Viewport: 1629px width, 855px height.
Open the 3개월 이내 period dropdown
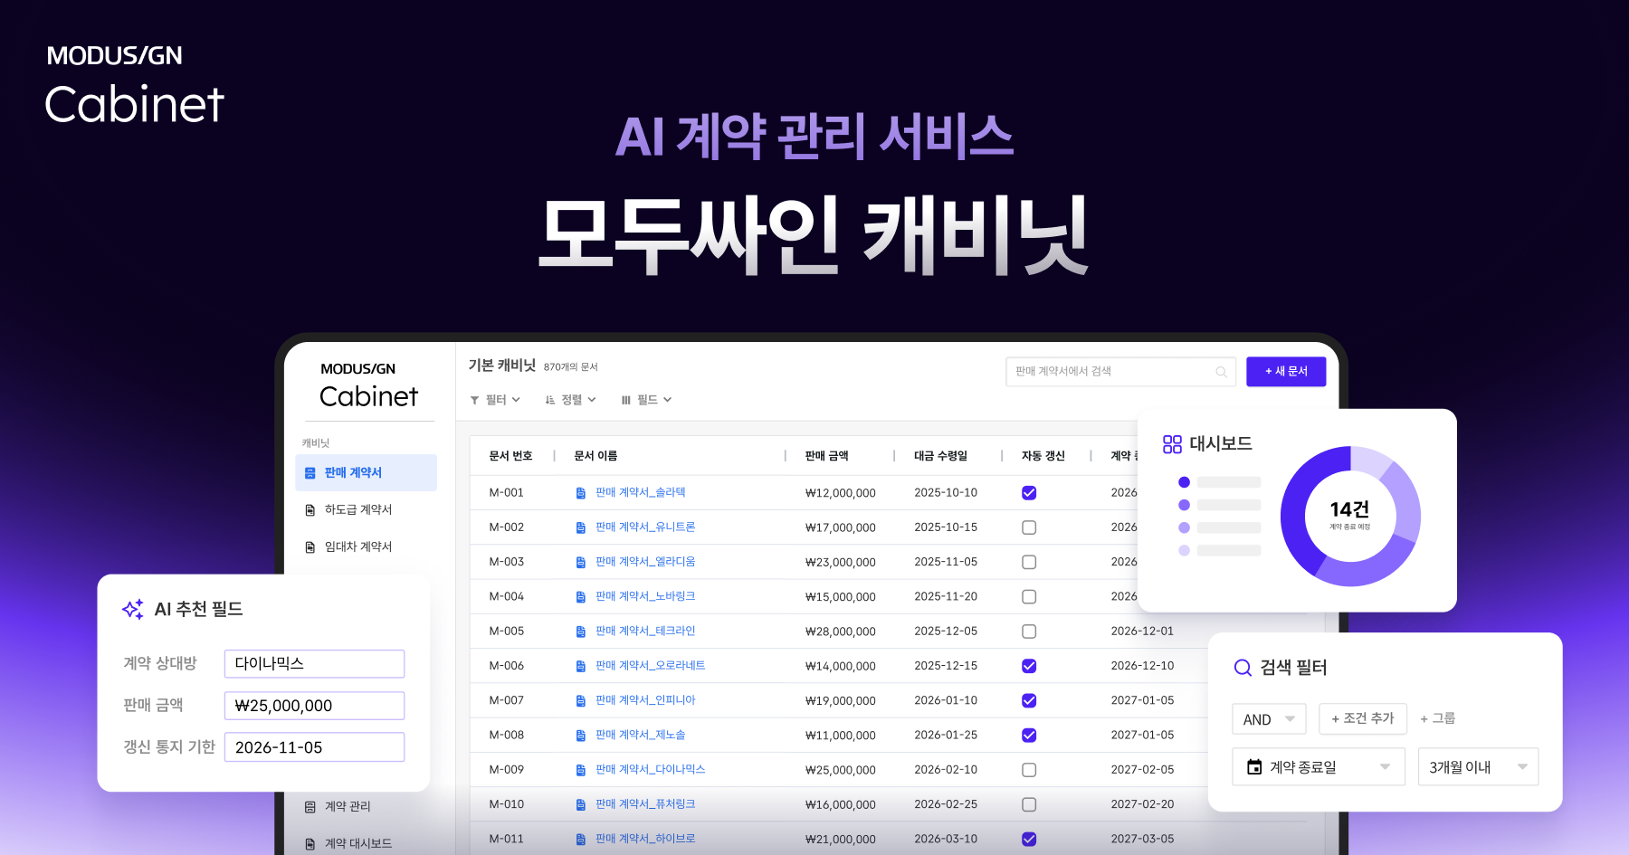tap(1477, 766)
